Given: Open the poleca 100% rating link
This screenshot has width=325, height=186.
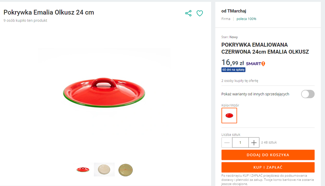Looking at the screenshot, I should tap(246, 19).
